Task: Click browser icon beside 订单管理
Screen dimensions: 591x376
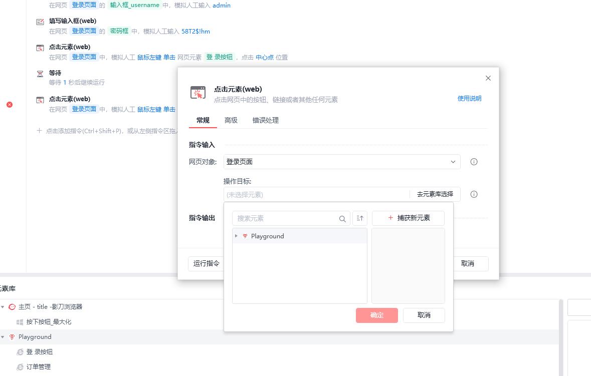Action: pyautogui.click(x=20, y=367)
